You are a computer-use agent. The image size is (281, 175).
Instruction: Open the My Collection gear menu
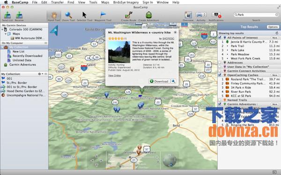(40, 74)
